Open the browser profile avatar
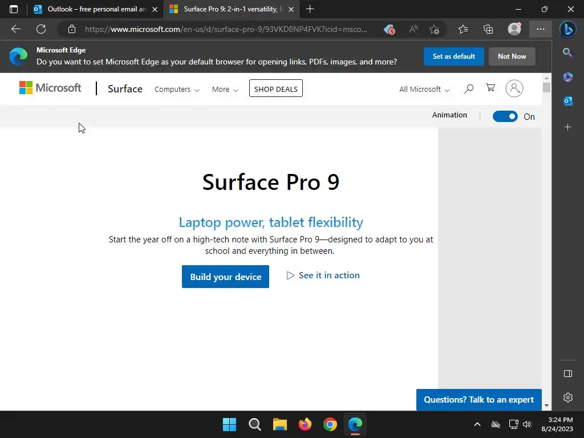The image size is (584, 438). tap(514, 29)
